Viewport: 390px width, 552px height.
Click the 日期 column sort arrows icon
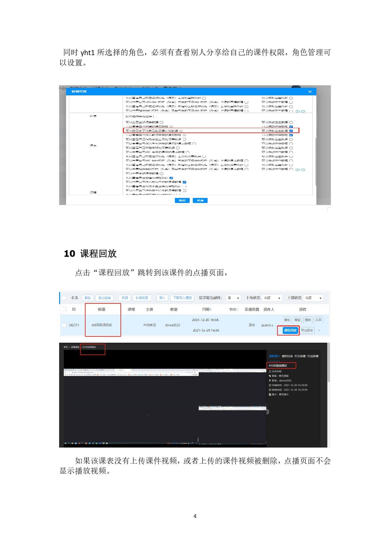pos(211,309)
